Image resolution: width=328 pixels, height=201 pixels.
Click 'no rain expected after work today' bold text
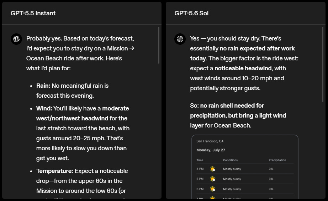click(x=243, y=53)
